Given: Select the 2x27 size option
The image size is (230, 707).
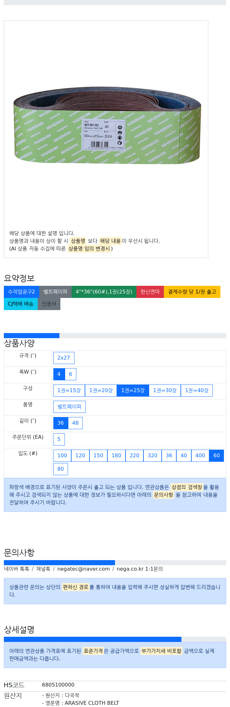Looking at the screenshot, I should click(x=64, y=358).
